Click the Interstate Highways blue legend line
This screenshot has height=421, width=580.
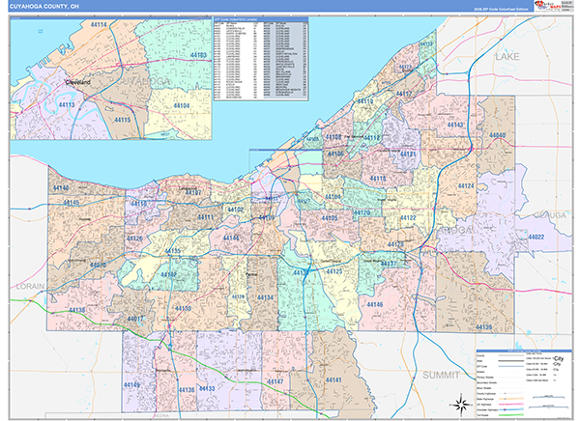click(x=510, y=409)
